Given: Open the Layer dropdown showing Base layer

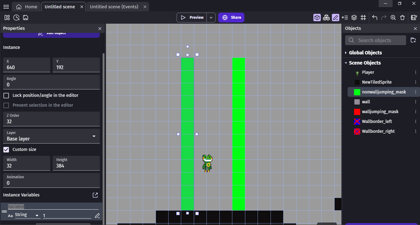Looking at the screenshot, I should pos(51,136).
